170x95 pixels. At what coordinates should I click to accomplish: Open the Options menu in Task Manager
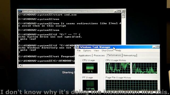[x=87, y=50]
